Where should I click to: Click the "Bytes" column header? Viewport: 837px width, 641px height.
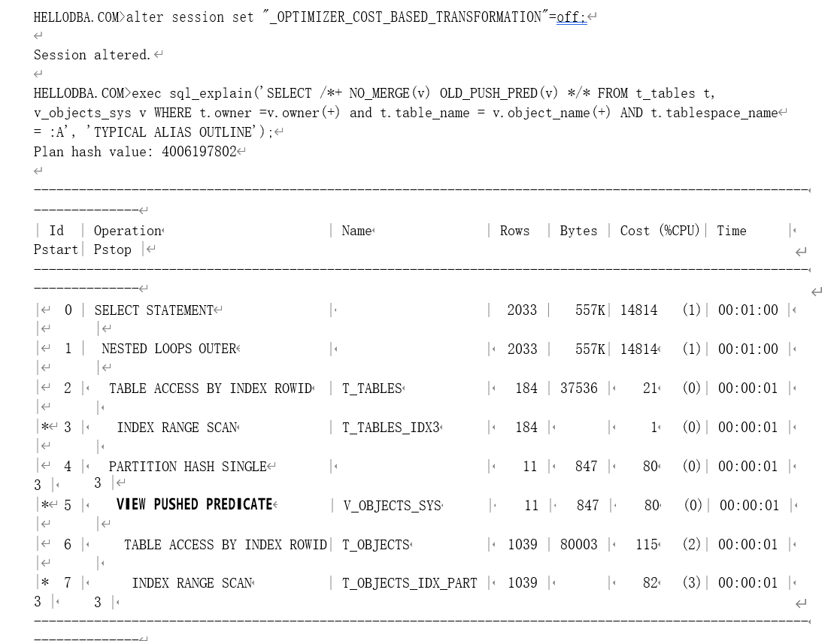coord(578,231)
